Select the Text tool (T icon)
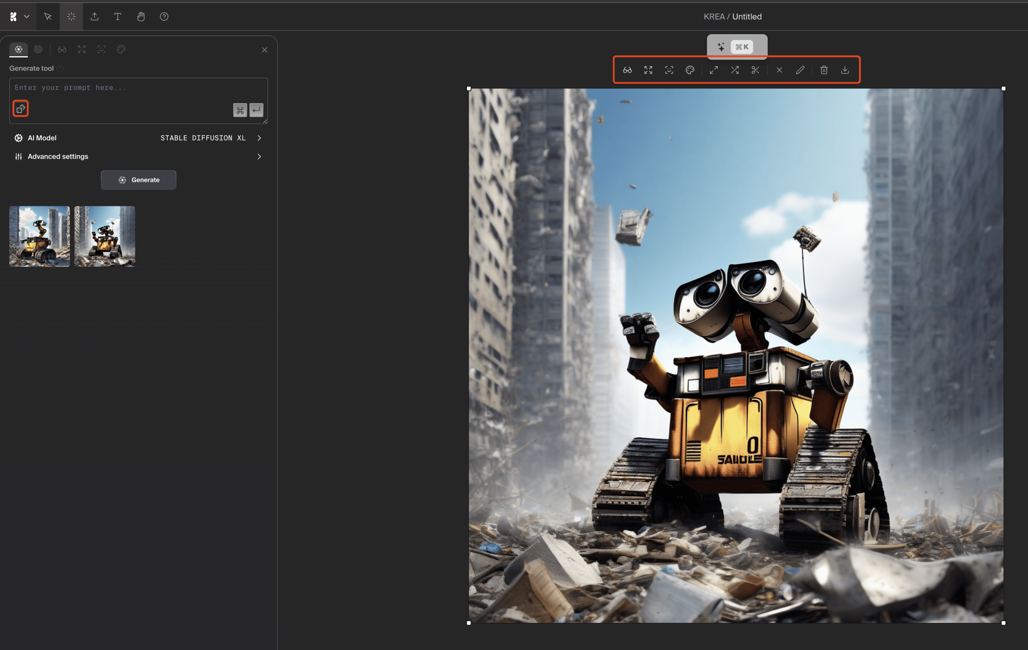This screenshot has height=650, width=1028. coord(118,16)
